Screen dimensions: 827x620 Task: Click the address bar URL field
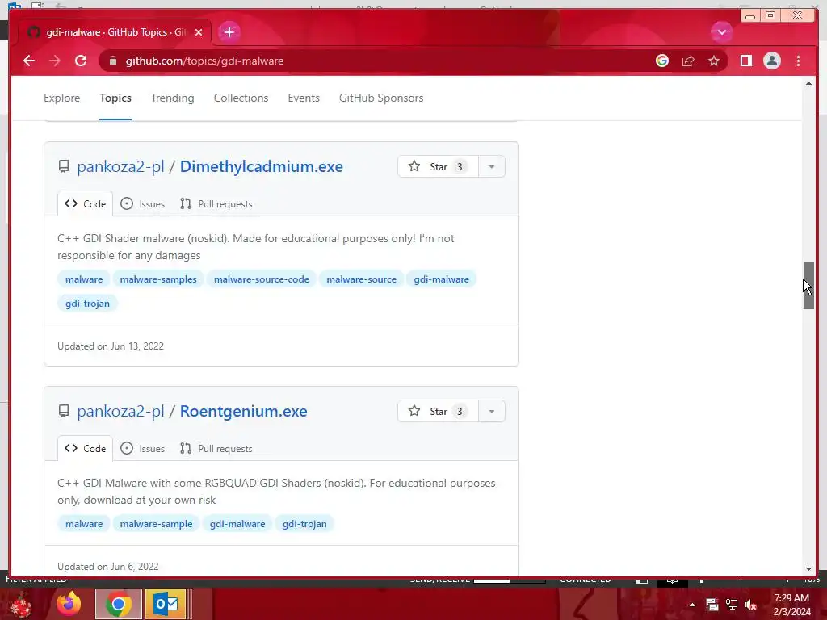coord(380,61)
